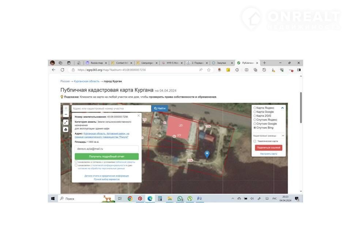351x244 pixels.
Task: Add page to favorites with star icon
Action: (209, 70)
